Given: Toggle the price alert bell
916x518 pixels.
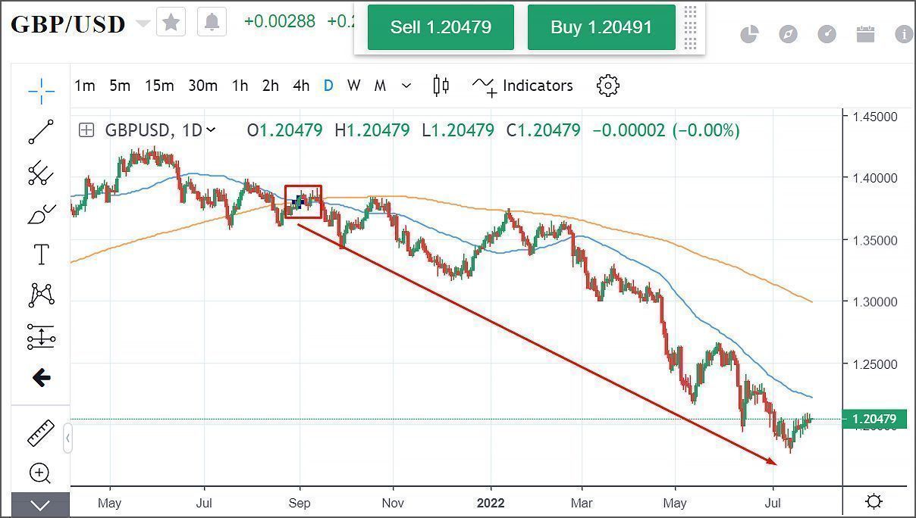Looking at the screenshot, I should click(212, 22).
